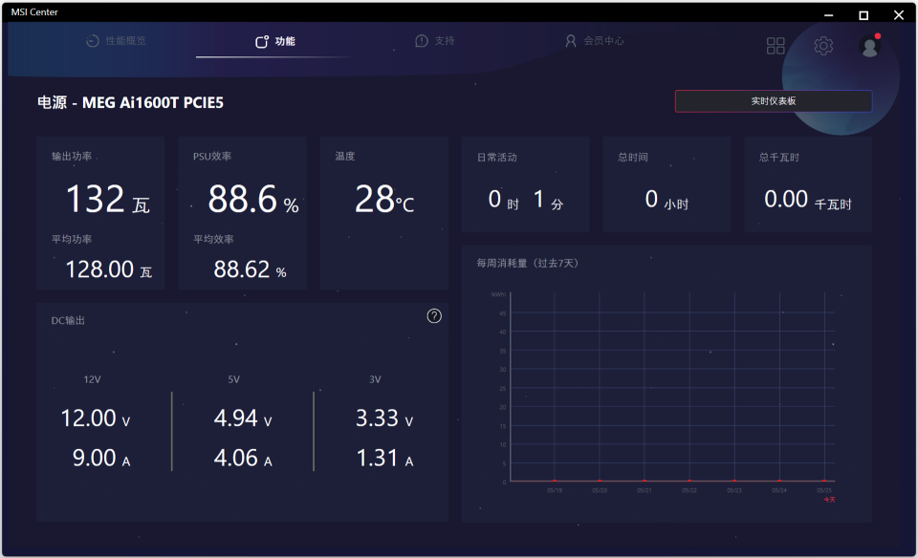Click the DC输出 help question icon

[x=434, y=316]
